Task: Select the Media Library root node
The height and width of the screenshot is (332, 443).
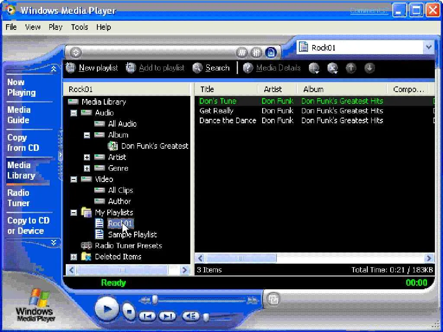Action: tap(104, 102)
